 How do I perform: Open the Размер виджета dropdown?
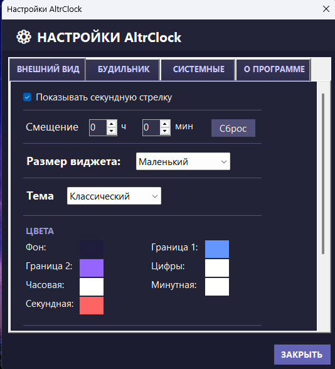point(183,161)
